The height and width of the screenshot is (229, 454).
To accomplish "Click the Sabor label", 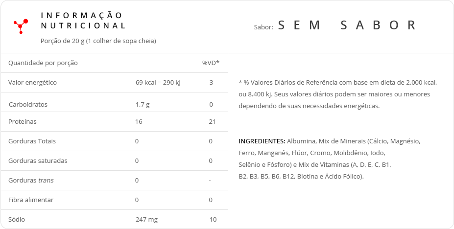I will click(263, 27).
